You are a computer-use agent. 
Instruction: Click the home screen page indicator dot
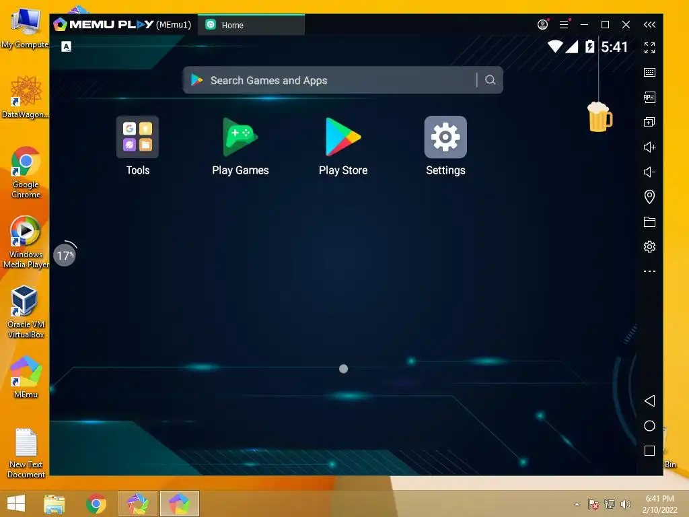point(344,369)
